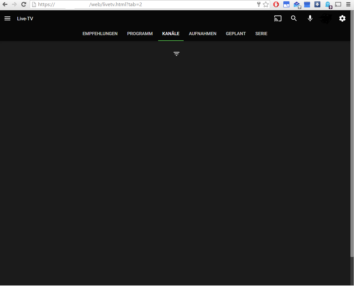This screenshot has width=354, height=286.
Task: Open the user profile avatar
Action: point(326,18)
